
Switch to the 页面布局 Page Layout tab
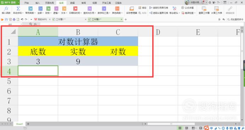click(x=49, y=3)
